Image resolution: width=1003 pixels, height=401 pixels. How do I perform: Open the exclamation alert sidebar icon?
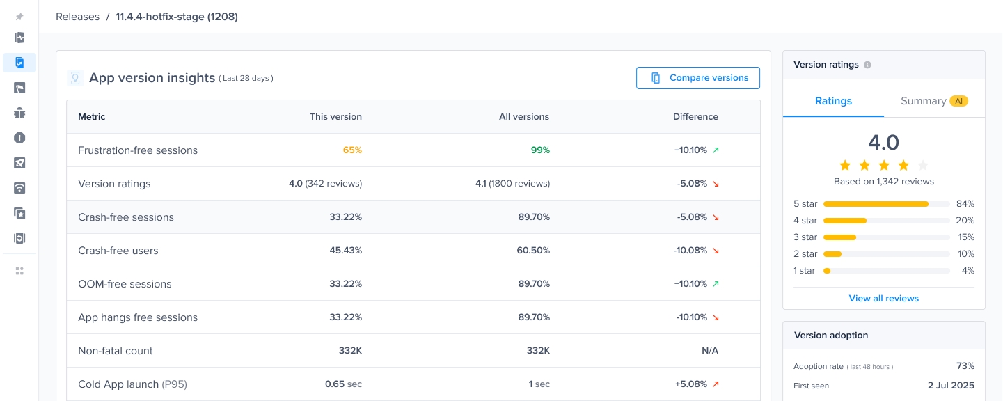pos(19,138)
